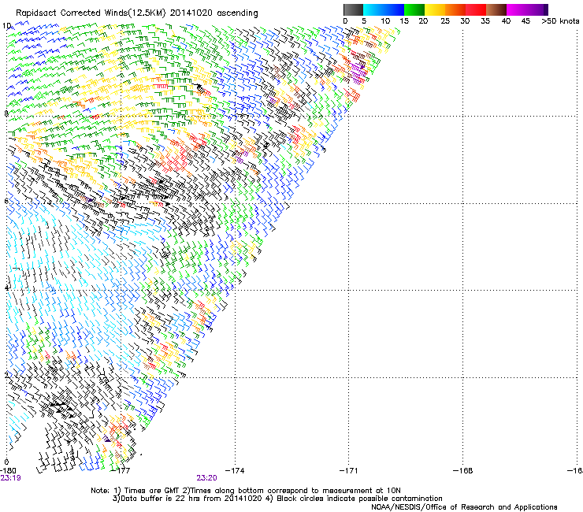Screen dimensions: 583x512
Task: Click the legend label 45
Action: 525,21
